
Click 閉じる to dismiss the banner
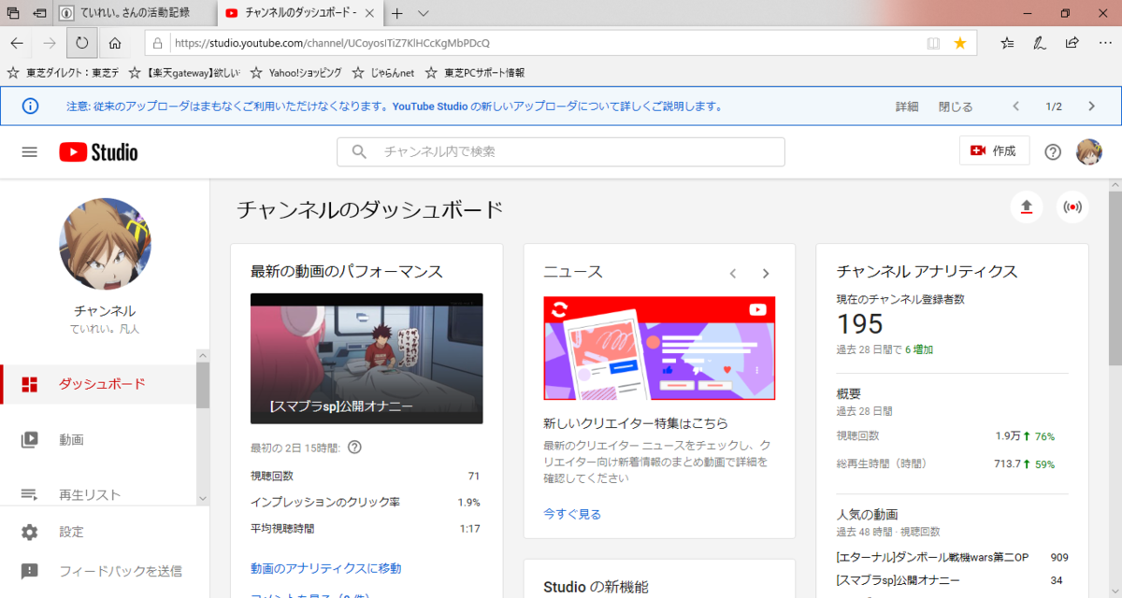(x=956, y=107)
